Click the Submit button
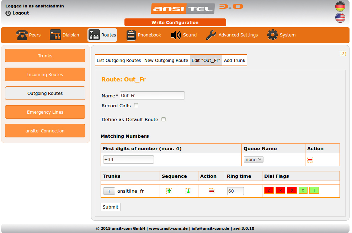352x233 pixels. (x=111, y=207)
